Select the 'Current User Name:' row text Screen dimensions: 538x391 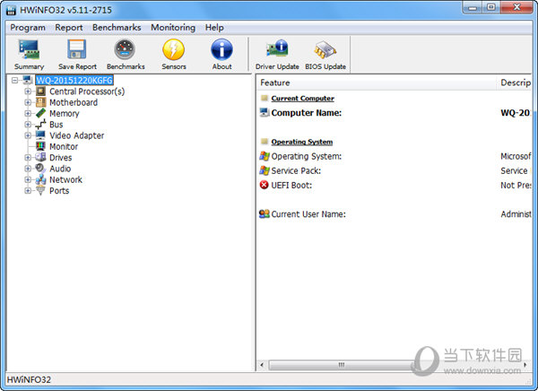(x=308, y=214)
